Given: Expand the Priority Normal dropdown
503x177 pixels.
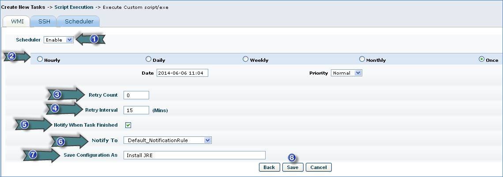Looking at the screenshot, I should pyautogui.click(x=346, y=73).
